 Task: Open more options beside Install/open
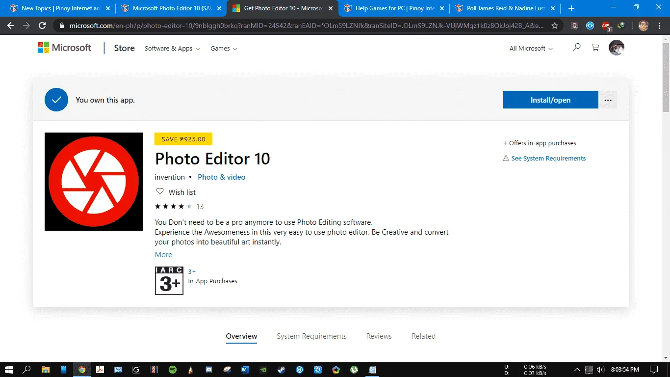pyautogui.click(x=608, y=100)
